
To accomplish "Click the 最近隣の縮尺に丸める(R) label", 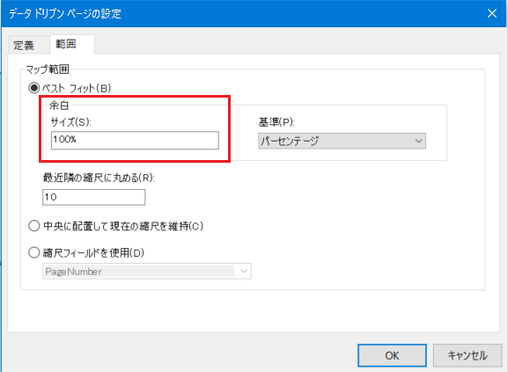I will coord(99,178).
